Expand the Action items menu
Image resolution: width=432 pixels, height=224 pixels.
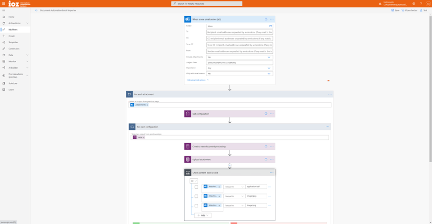(27, 23)
